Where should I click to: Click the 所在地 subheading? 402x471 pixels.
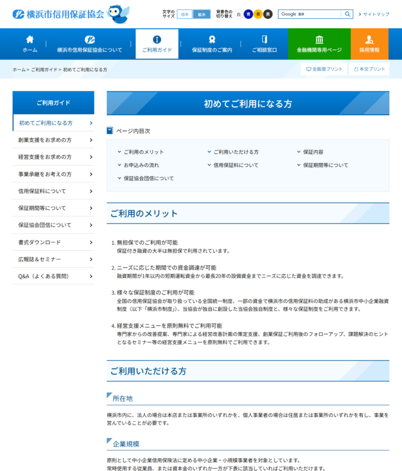[123, 399]
